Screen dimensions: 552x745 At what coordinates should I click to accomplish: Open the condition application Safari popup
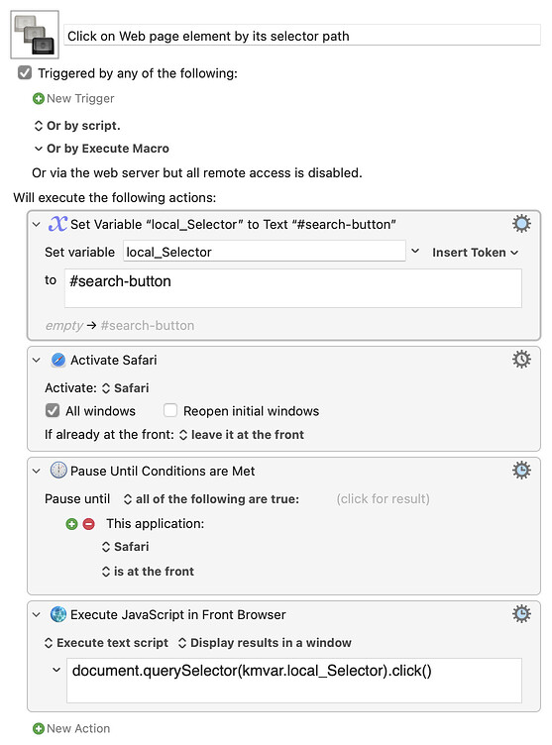[x=126, y=547]
